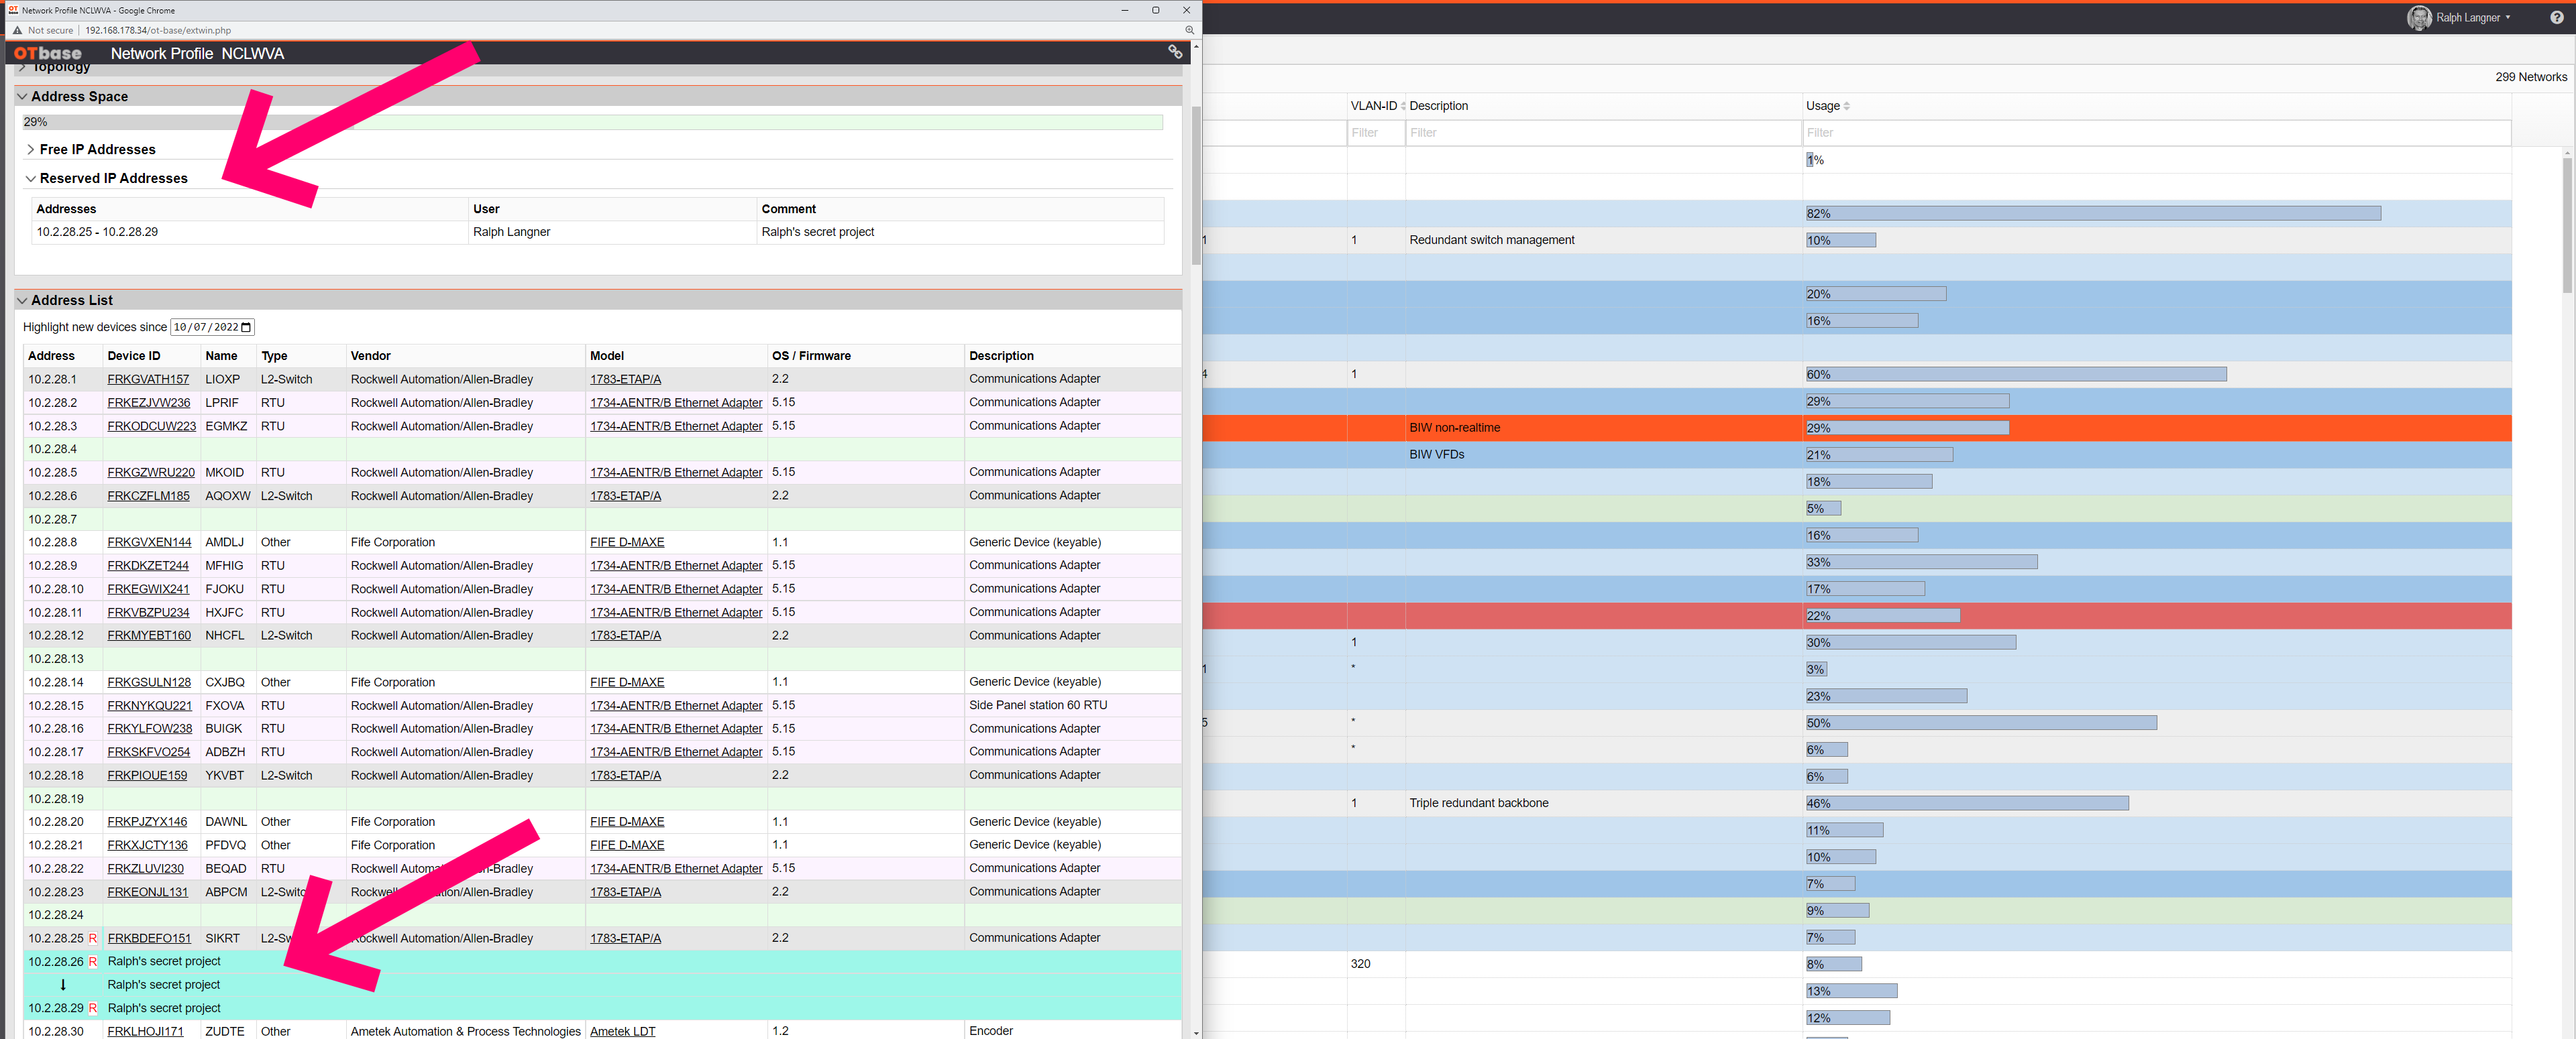Click the 82% usage bar in networks list

[2093, 214]
